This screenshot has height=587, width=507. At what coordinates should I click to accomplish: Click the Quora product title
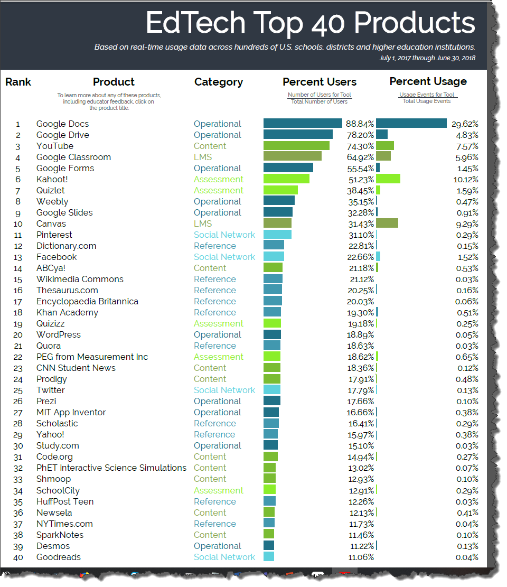(48, 346)
